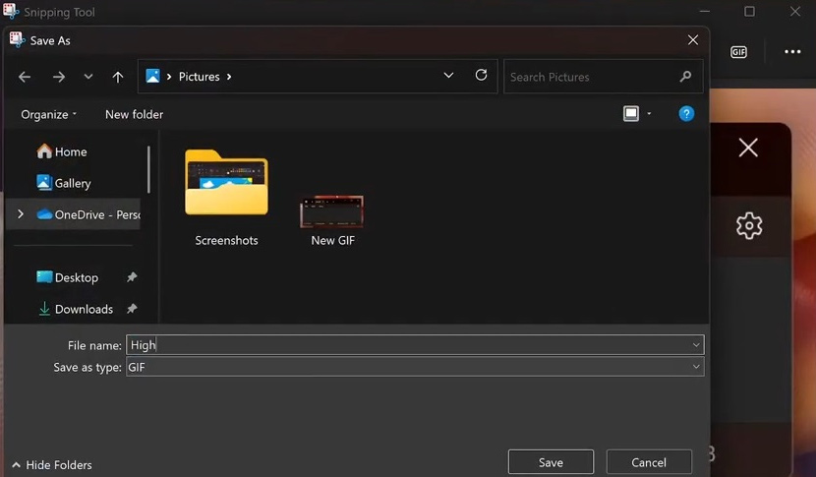Open the Save as type dropdown
Screen dimensions: 816x477
(x=415, y=367)
